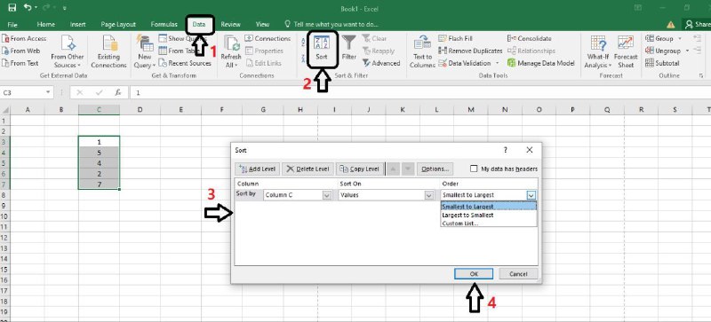This screenshot has width=711, height=322.
Task: Open the From Other Sources menu
Action: pos(68,51)
